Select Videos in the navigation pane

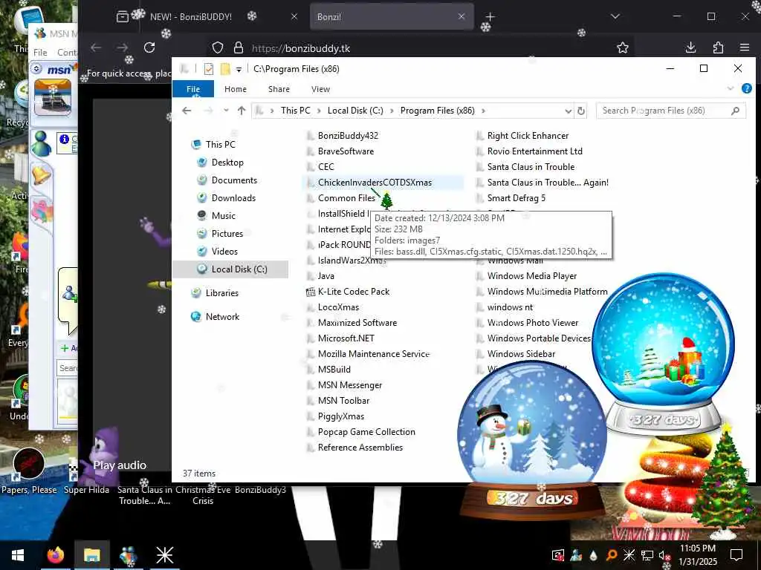point(224,251)
